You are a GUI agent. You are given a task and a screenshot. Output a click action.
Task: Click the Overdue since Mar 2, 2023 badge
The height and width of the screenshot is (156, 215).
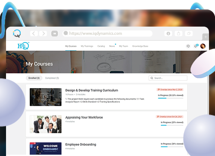(x=170, y=90)
